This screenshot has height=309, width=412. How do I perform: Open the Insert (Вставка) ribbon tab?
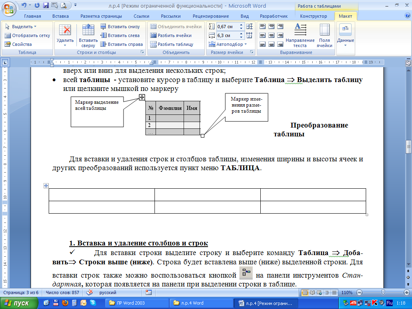[60, 16]
